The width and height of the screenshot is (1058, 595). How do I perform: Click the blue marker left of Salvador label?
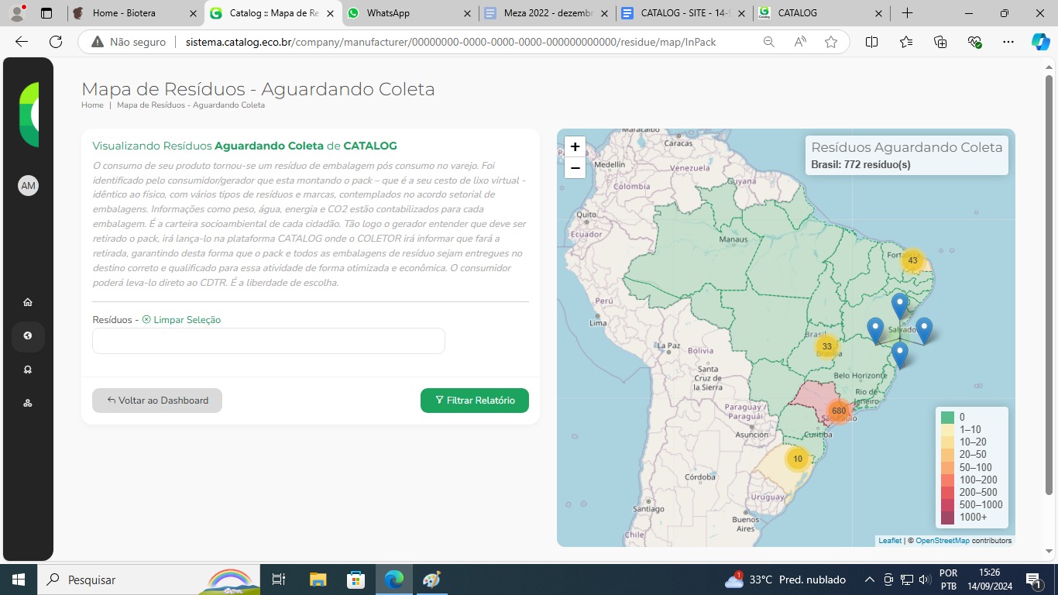tap(875, 331)
